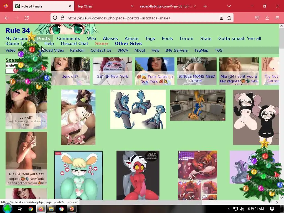Viewport: 284px width, 213px height.
Task: Open the Contact Us page
Action: coord(101,50)
